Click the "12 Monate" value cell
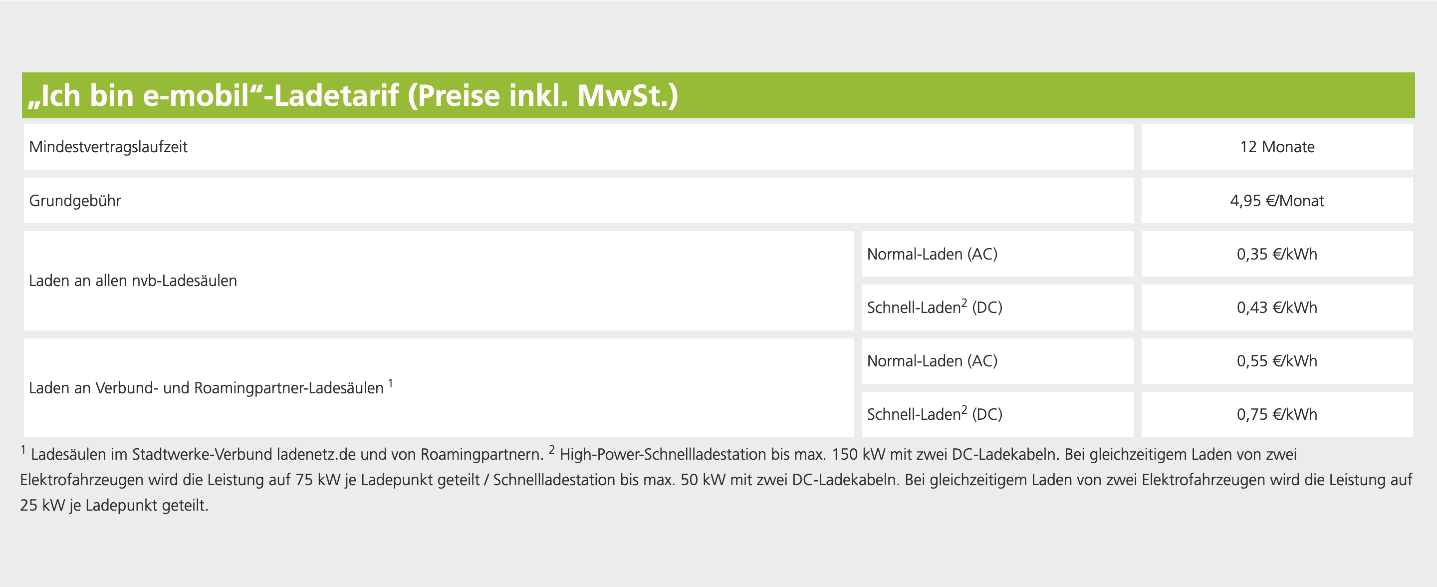1437x587 pixels. pyautogui.click(x=1276, y=147)
